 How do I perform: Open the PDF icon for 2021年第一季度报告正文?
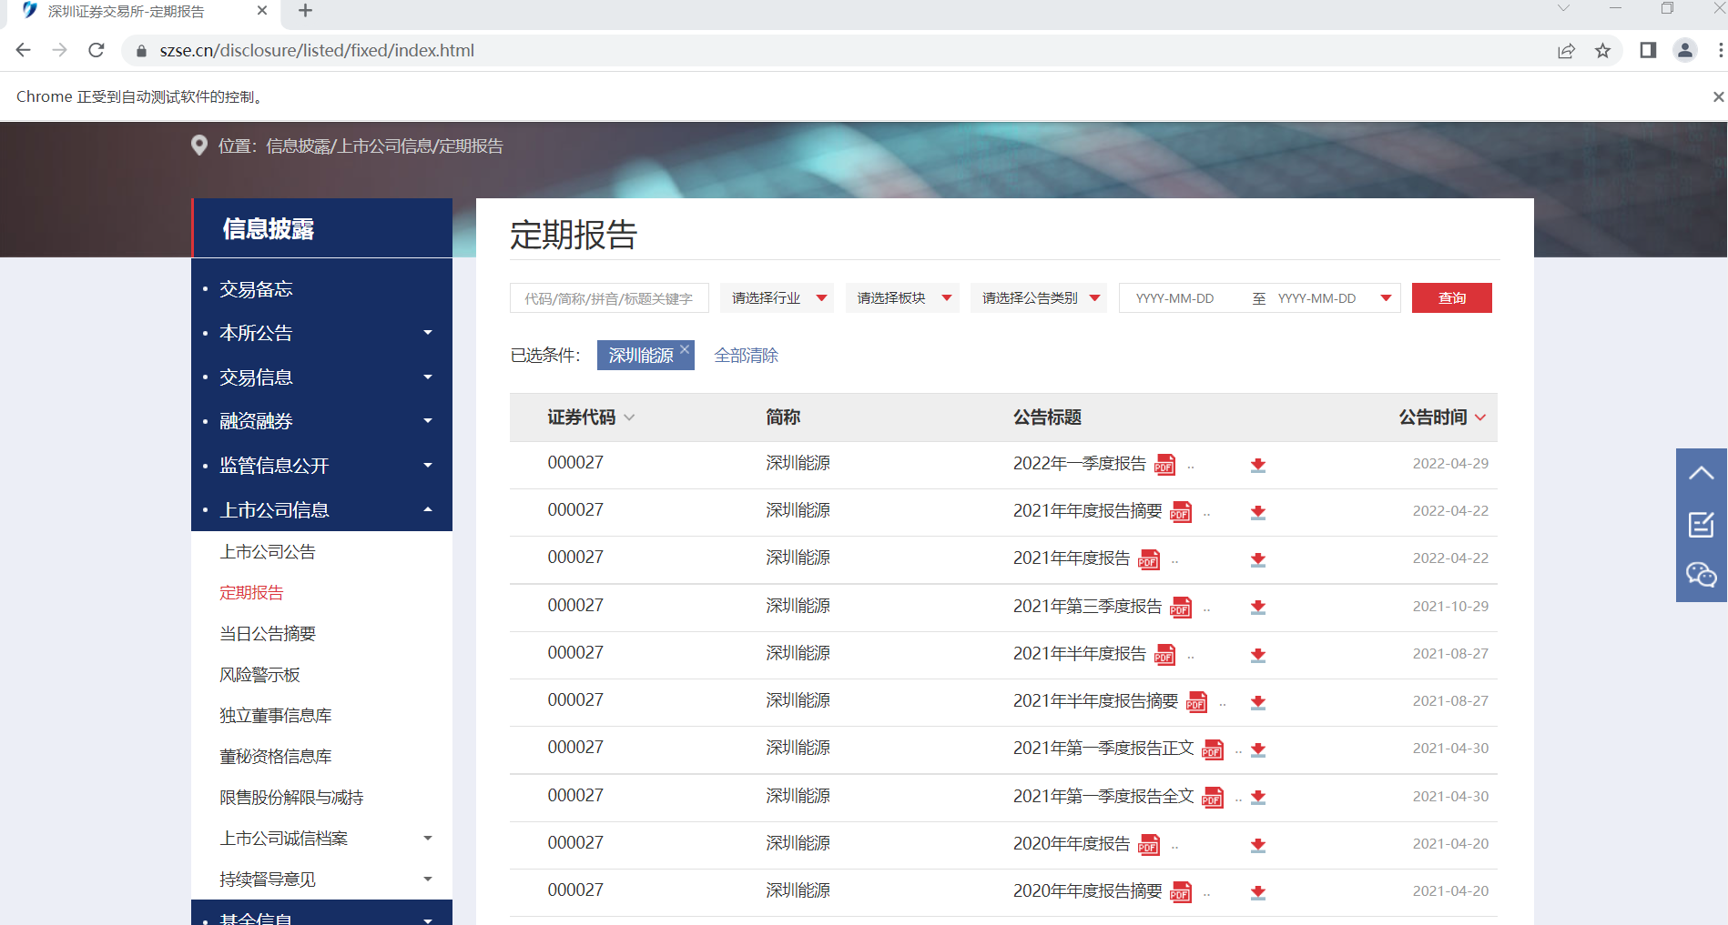(x=1213, y=749)
